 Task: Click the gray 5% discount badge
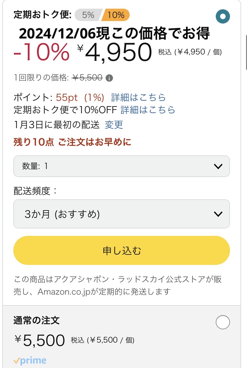click(88, 15)
